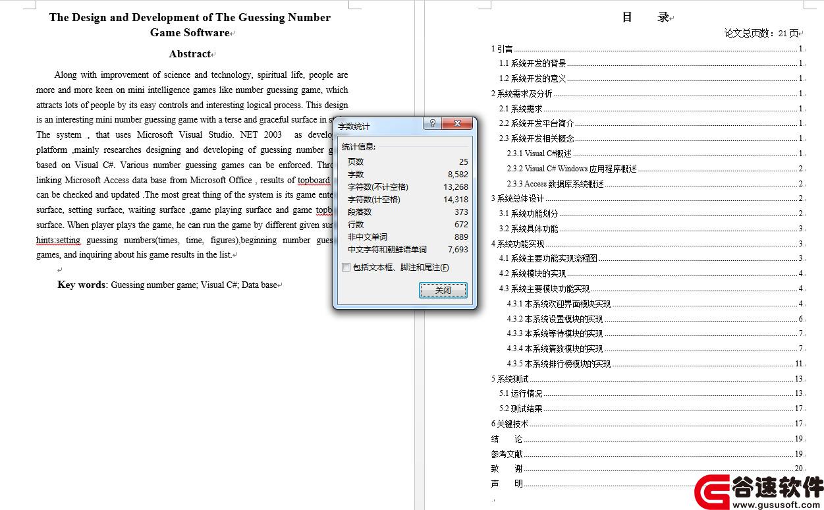This screenshot has height=510, width=824.
Task: Open TOC entry 4.3.2 本系统设置模块的实现
Action: pos(655,319)
